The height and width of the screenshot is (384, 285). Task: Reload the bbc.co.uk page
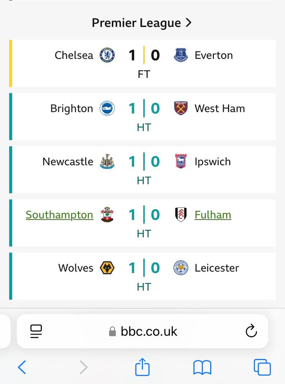(x=251, y=331)
